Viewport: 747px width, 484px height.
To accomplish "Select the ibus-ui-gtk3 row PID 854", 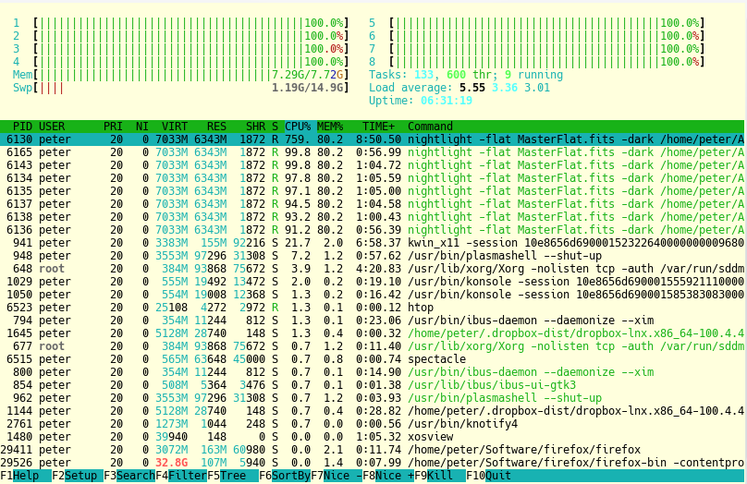I will [372, 384].
